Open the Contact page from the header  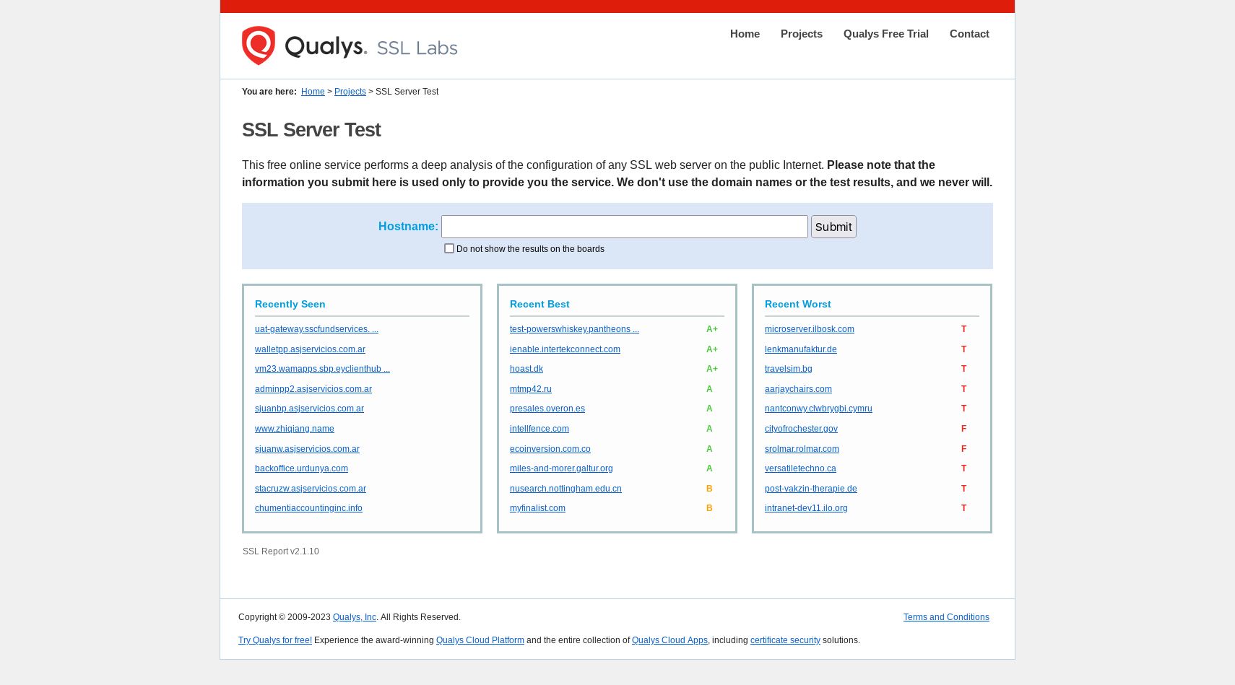click(x=968, y=34)
